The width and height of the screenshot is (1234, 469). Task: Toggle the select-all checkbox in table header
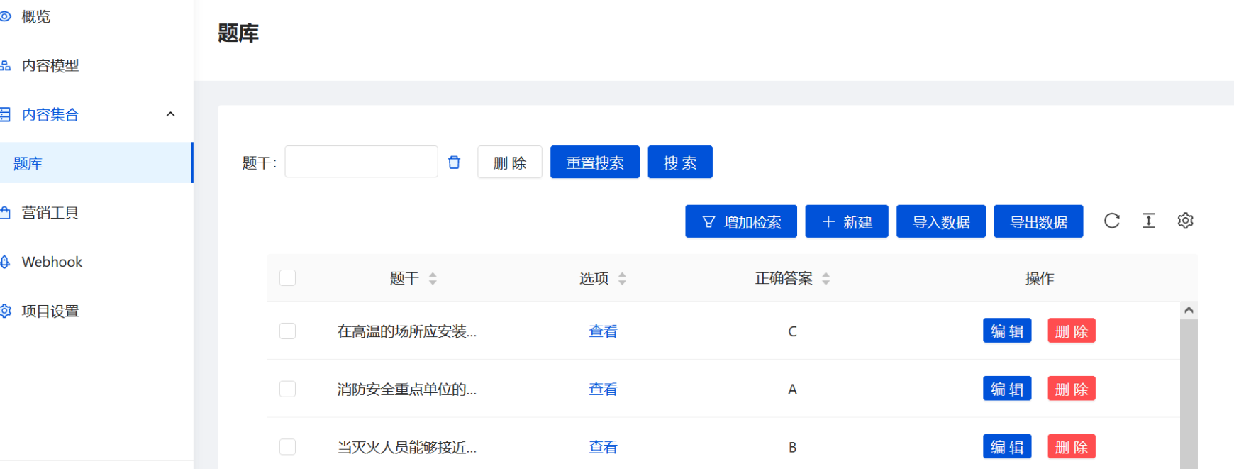[x=287, y=277]
